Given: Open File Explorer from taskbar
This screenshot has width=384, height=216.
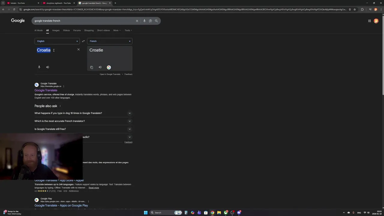Looking at the screenshot, I should point(219,213).
